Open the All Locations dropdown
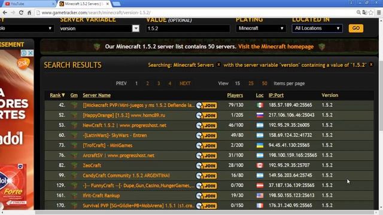The height and width of the screenshot is (215, 383). [317, 28]
